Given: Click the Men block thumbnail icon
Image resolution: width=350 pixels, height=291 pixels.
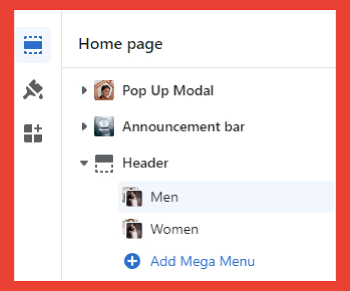Looking at the screenshot, I should [132, 197].
